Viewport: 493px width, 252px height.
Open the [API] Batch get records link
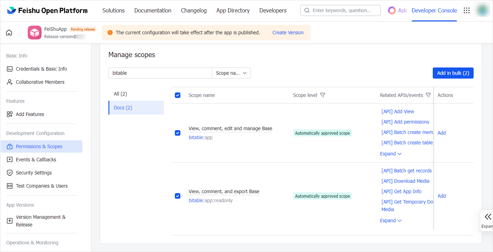(x=406, y=171)
